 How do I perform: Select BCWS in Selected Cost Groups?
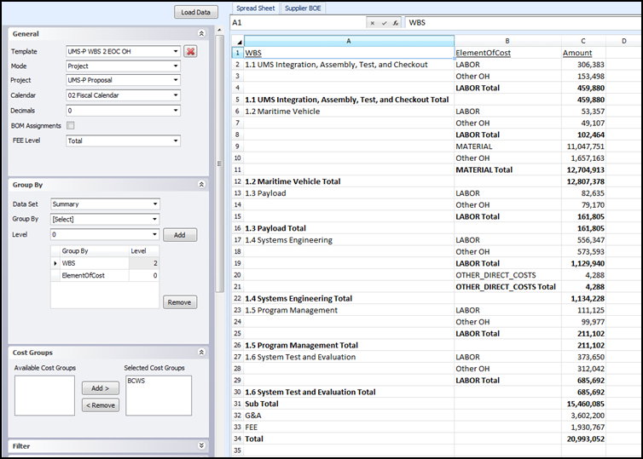coord(136,381)
